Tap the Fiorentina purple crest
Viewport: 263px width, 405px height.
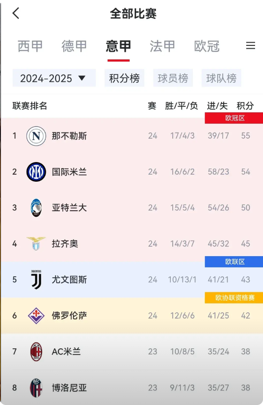coord(36,316)
